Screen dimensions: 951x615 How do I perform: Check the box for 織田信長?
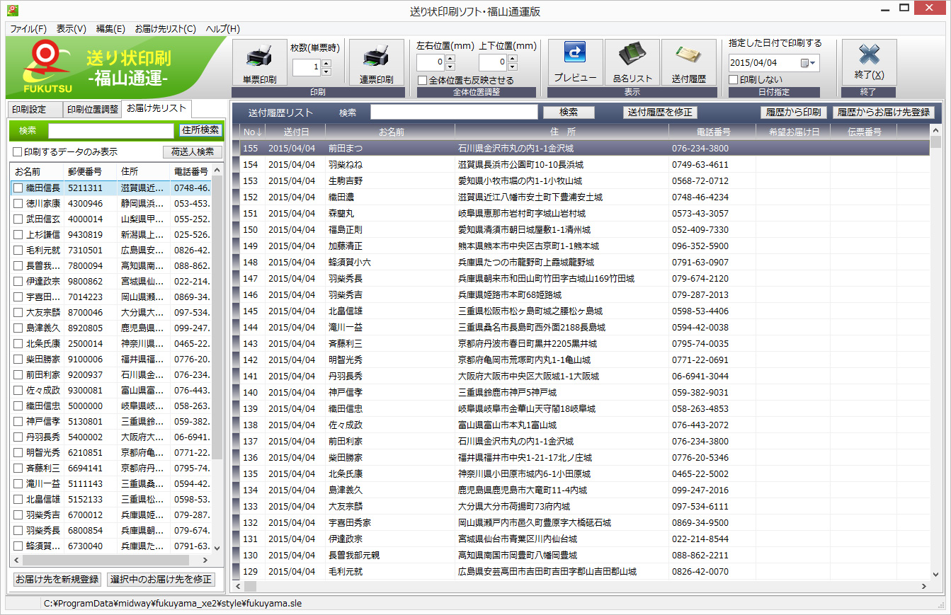pos(18,188)
